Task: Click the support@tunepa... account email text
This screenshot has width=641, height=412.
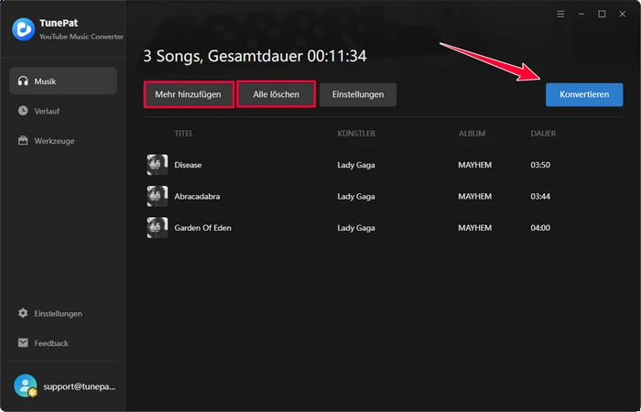Action: point(80,386)
